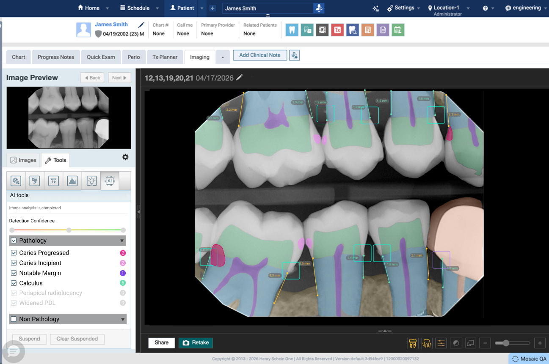Click the invert contrast circle icon
Image resolution: width=549 pixels, height=364 pixels.
[x=456, y=343]
